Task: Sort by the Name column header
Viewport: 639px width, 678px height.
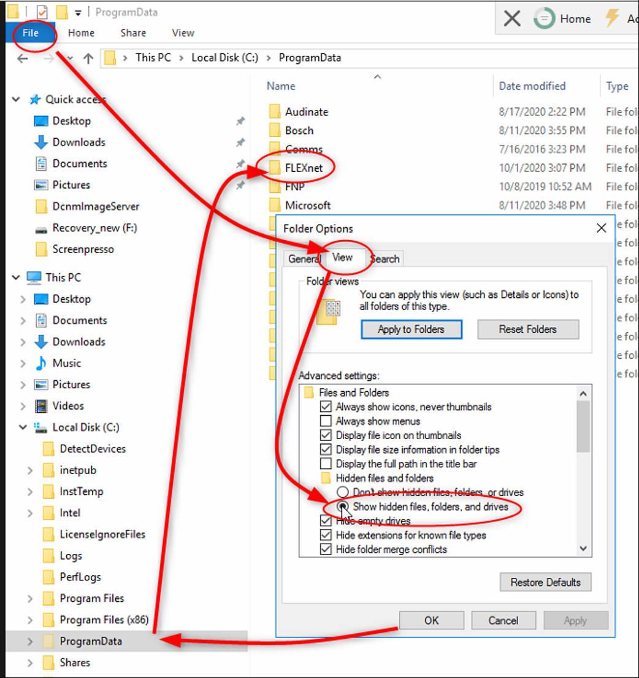Action: pyautogui.click(x=281, y=86)
